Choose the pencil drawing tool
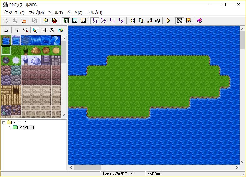 click(35, 30)
